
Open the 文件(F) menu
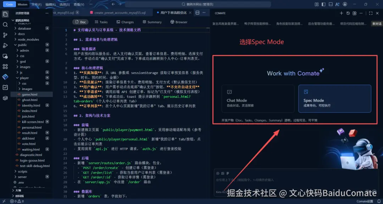[x=37, y=4]
